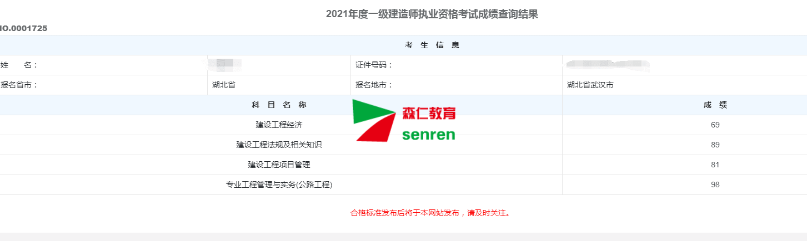807x241 pixels.
Task: Click the page title 2021年度一级建造师执业资格考试成绩查询结果
Action: (432, 14)
